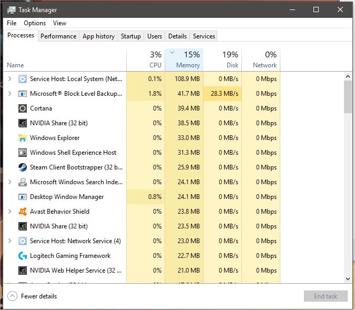Viewport: 355px width, 310px height.
Task: Select the Processes tab
Action: click(x=21, y=35)
